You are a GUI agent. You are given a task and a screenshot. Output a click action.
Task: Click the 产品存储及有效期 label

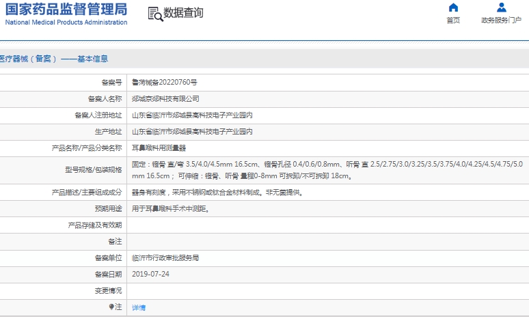tap(95, 225)
